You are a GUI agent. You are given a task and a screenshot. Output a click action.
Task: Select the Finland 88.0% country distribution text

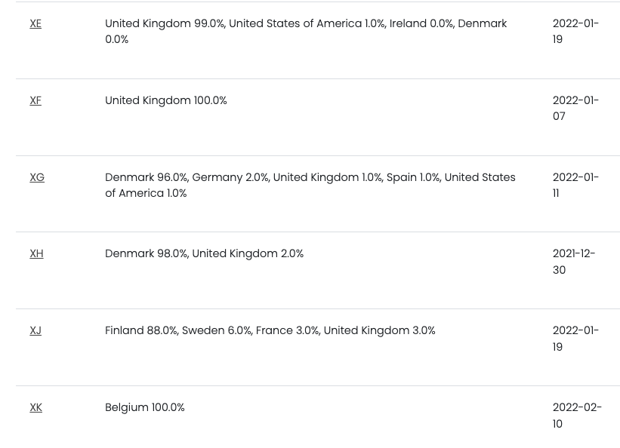(270, 330)
